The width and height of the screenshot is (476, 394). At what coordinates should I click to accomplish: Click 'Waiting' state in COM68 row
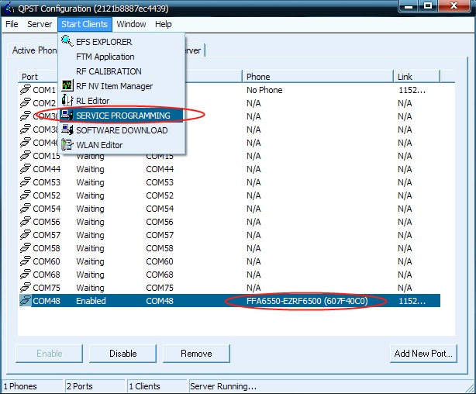[90, 275]
